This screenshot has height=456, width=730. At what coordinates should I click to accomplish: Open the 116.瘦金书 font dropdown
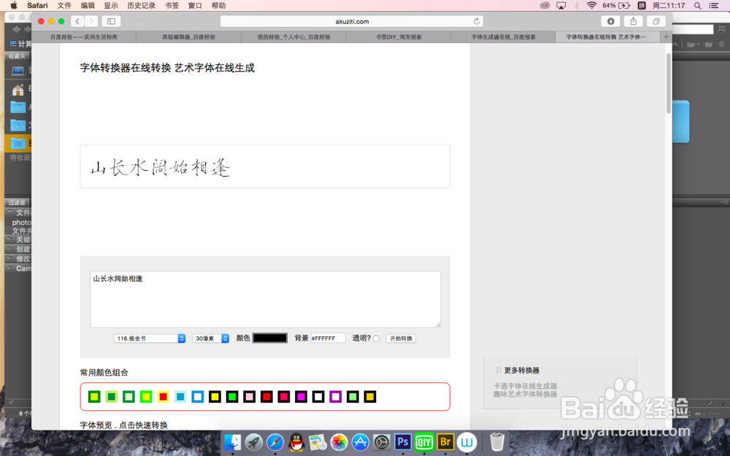pyautogui.click(x=149, y=338)
